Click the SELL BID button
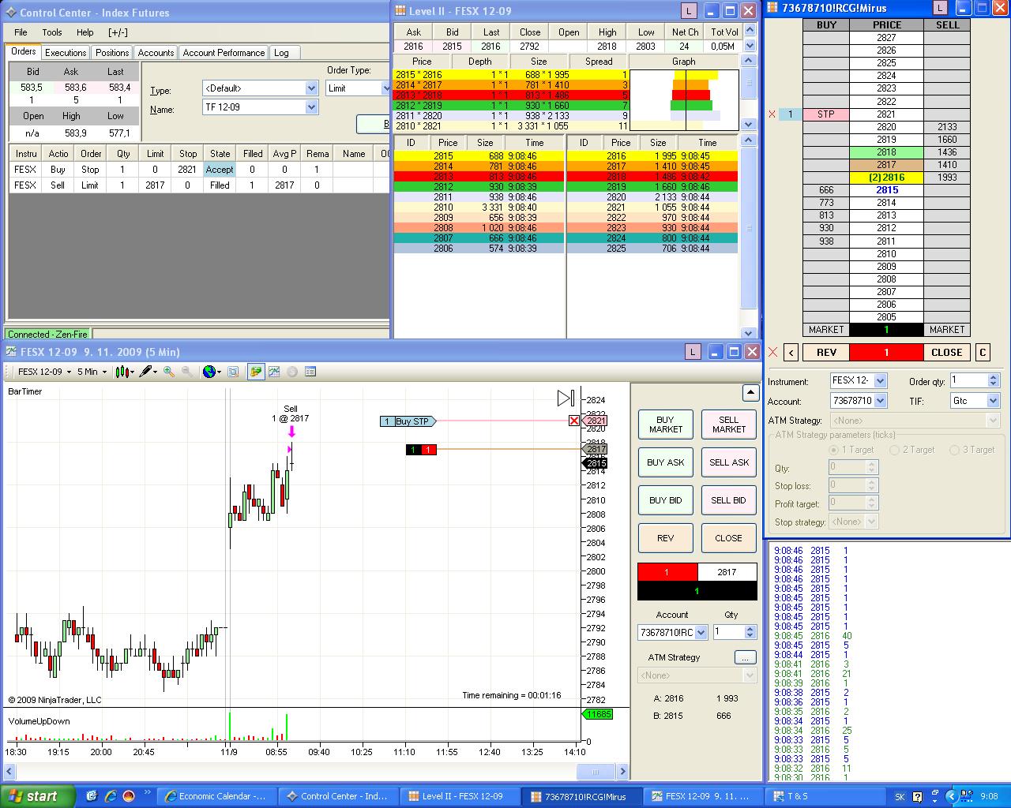Image resolution: width=1011 pixels, height=808 pixels. point(729,500)
